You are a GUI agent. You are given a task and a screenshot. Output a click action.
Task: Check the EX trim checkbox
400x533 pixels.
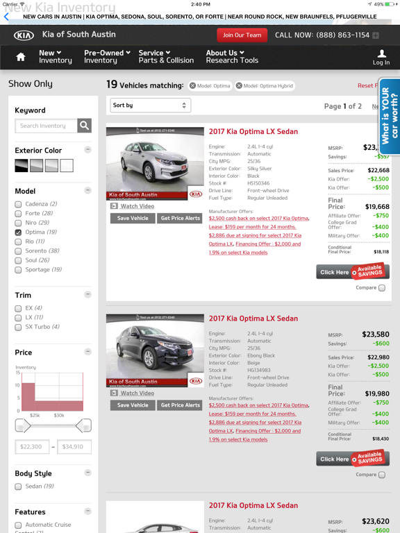coord(18,308)
